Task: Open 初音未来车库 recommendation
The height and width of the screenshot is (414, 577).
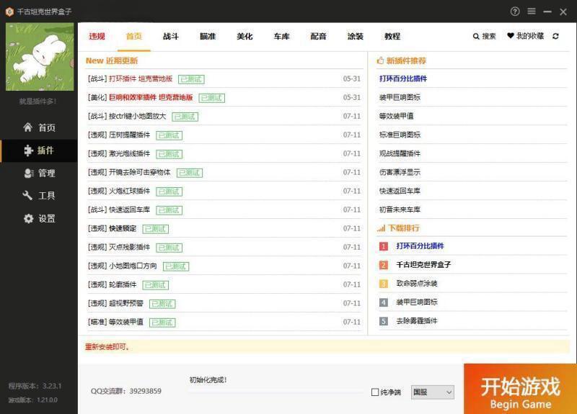Action: point(400,210)
